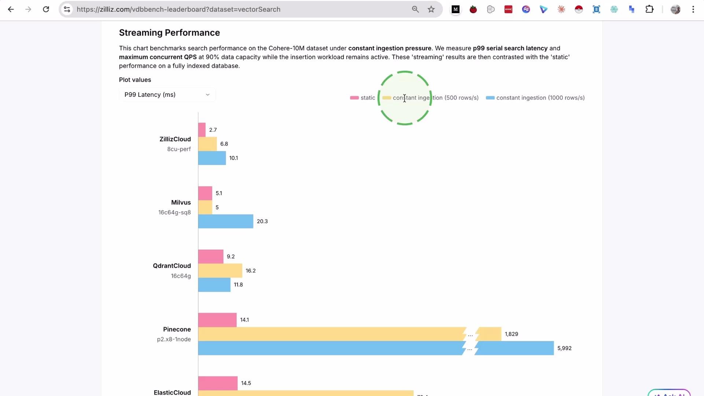704x396 pixels.
Task: Open the user profile avatar
Action: coord(675,10)
